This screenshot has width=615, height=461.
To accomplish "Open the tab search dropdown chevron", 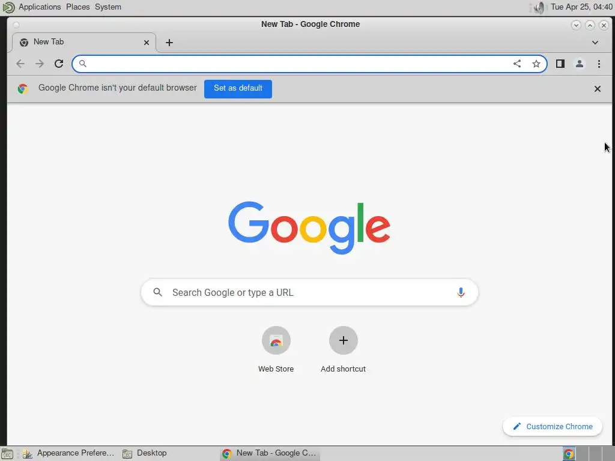I will tap(595, 43).
